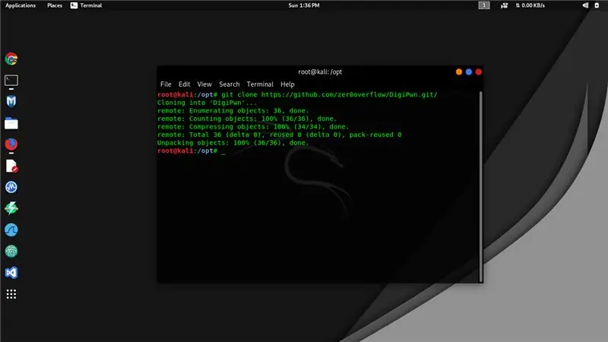Click the "Counting objects: 100% (36/36)" line
The height and width of the screenshot is (342, 608).
247,119
